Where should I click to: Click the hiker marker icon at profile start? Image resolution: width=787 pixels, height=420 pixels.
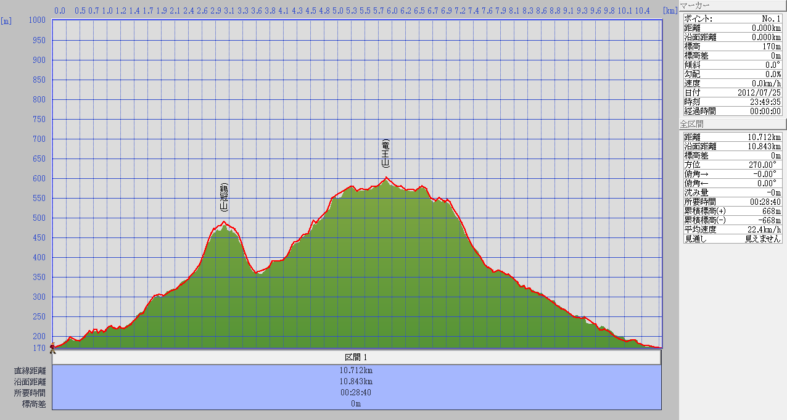52,347
